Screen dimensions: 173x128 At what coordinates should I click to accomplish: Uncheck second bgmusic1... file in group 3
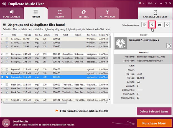click(7, 73)
